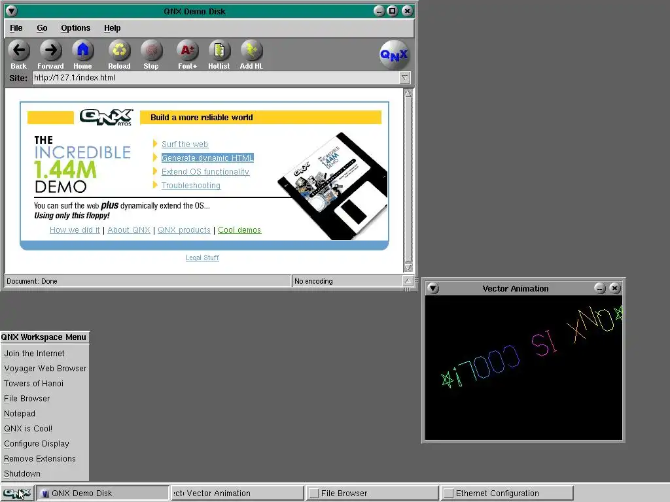Click the Forward arrow icon
The width and height of the screenshot is (670, 502).
coord(51,50)
